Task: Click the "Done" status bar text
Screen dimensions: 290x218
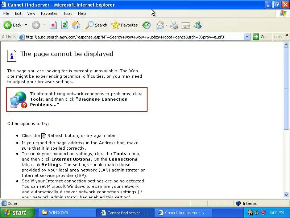Action: [x=12, y=203]
